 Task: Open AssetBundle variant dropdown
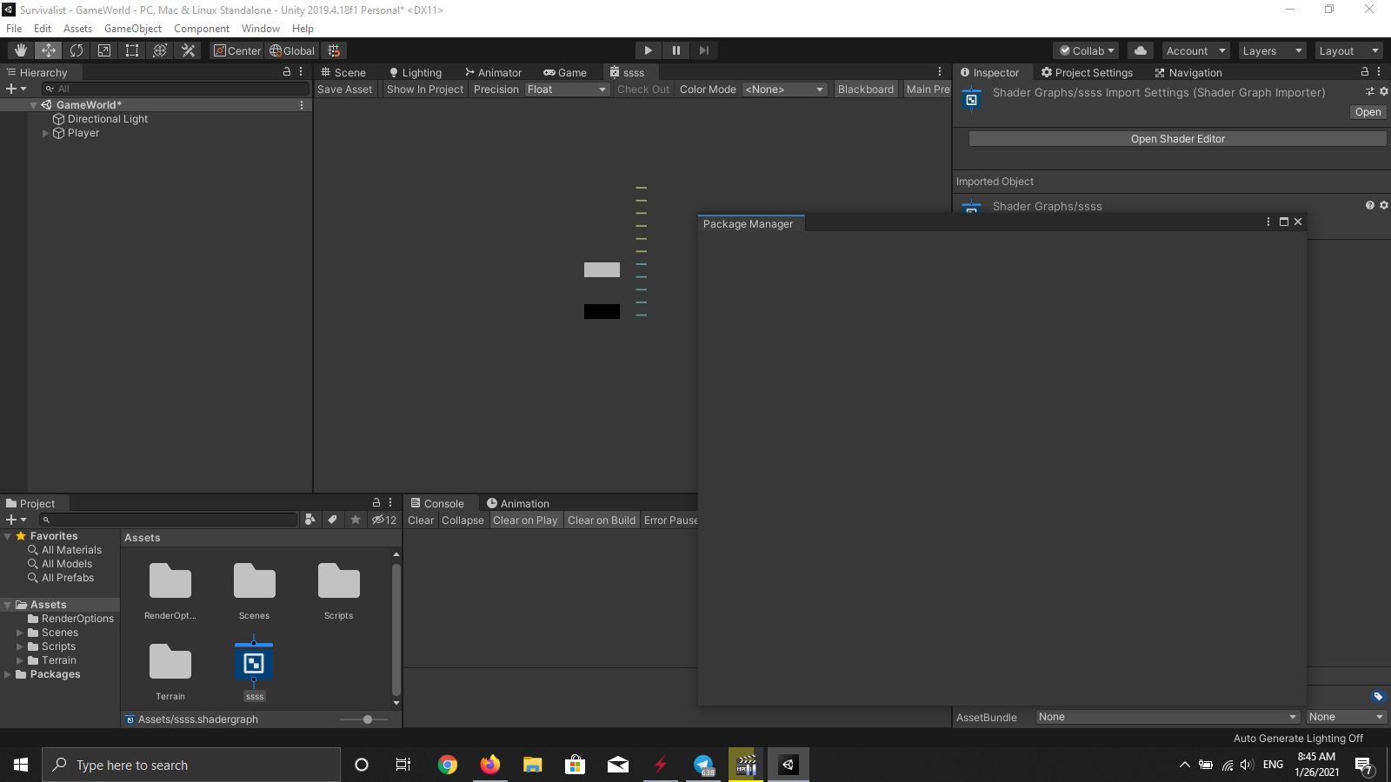tap(1347, 717)
